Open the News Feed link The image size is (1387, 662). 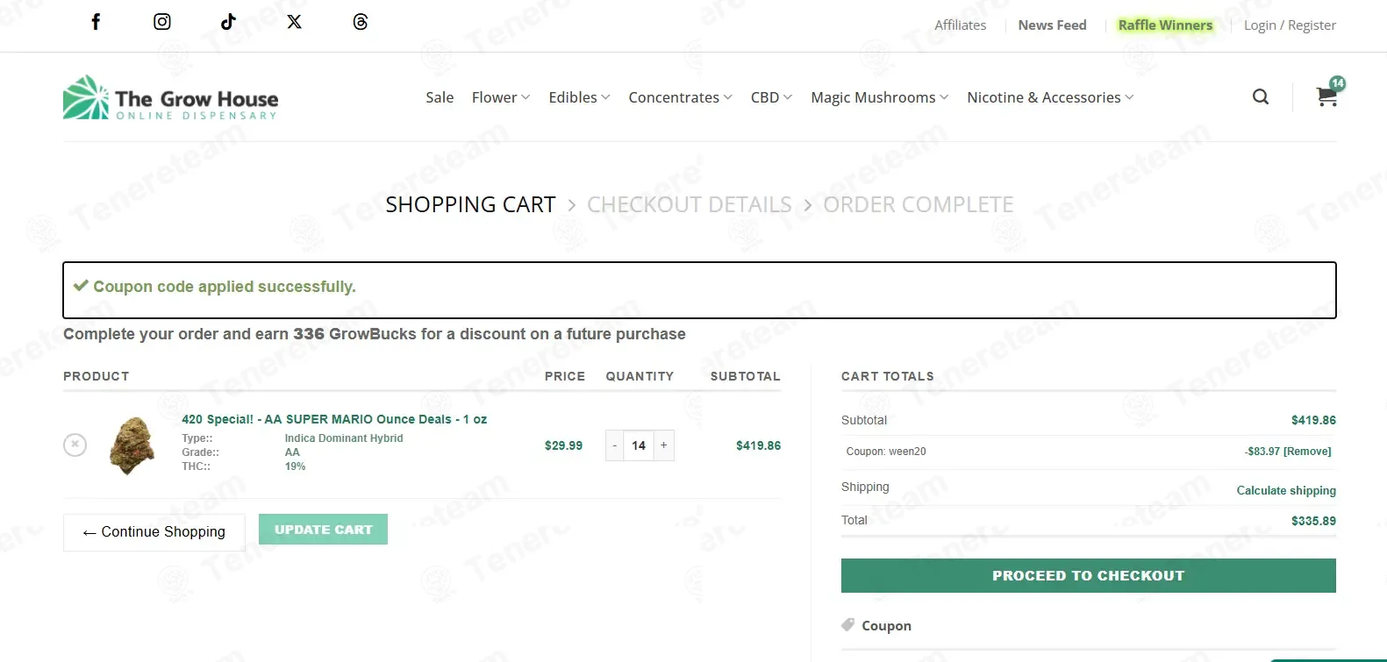pyautogui.click(x=1053, y=25)
